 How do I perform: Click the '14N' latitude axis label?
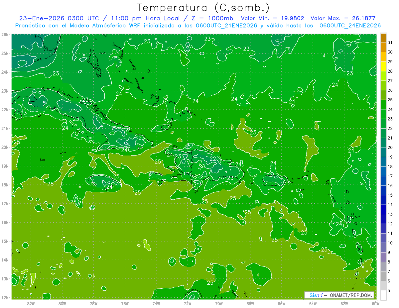tap(5, 260)
